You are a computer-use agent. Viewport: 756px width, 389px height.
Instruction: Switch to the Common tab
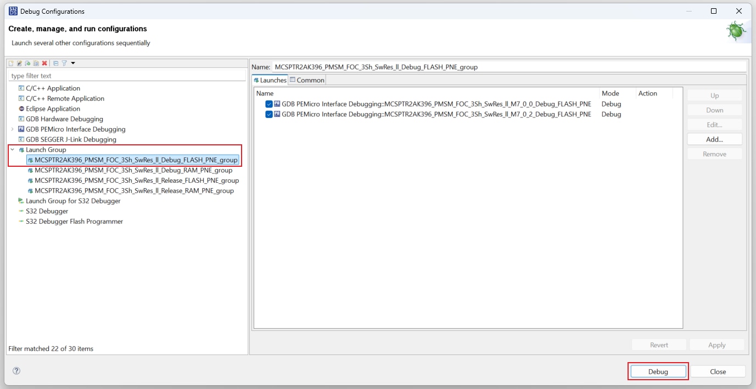coord(306,80)
